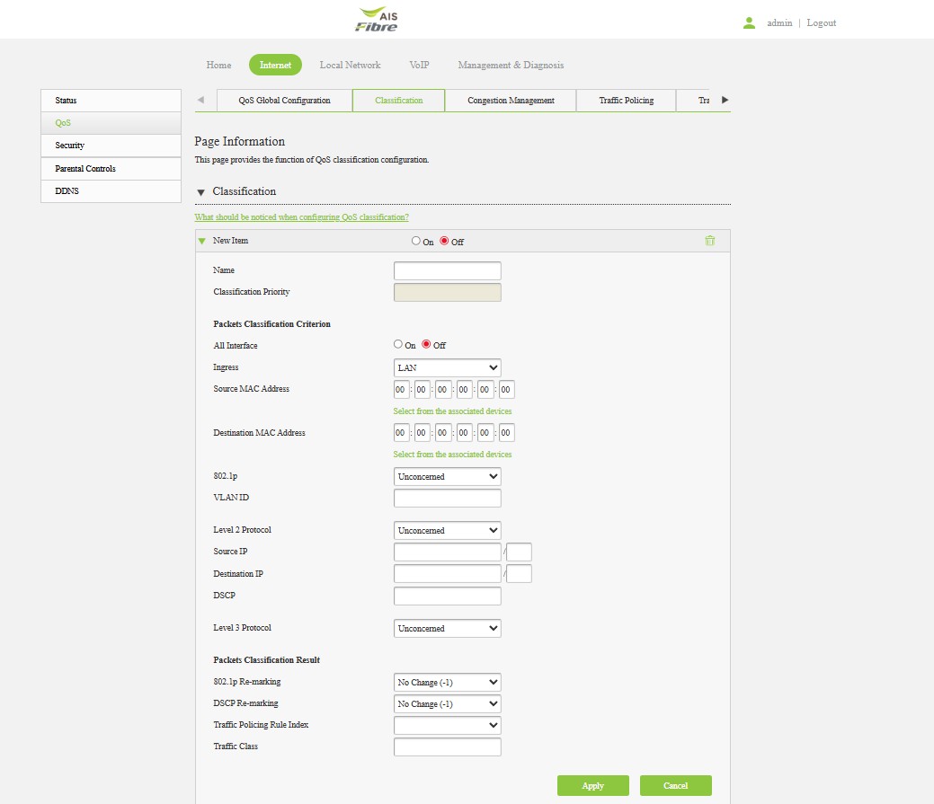Open the 802.1p Re-marking dropdown
This screenshot has width=934, height=804.
[x=448, y=682]
